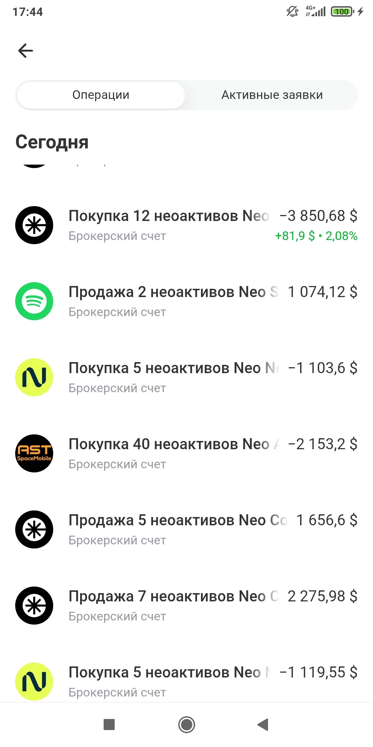Tap the AST SpaceMobile logo icon
Viewport: 373px width, 747px height.
pyautogui.click(x=34, y=453)
